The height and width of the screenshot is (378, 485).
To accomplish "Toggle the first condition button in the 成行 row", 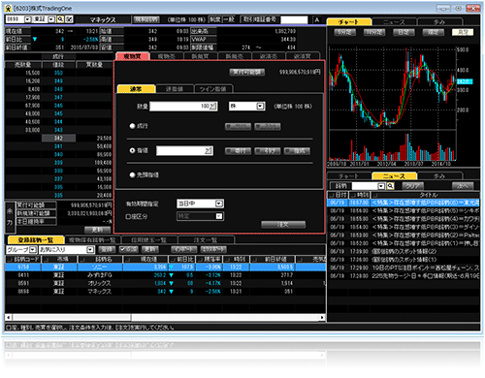I will pyautogui.click(x=238, y=127).
